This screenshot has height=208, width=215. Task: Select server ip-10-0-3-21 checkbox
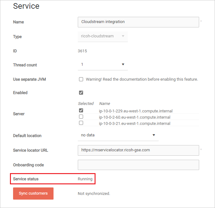tap(81, 123)
